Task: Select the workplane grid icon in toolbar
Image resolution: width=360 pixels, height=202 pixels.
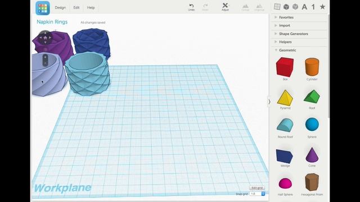Action: 277,7
